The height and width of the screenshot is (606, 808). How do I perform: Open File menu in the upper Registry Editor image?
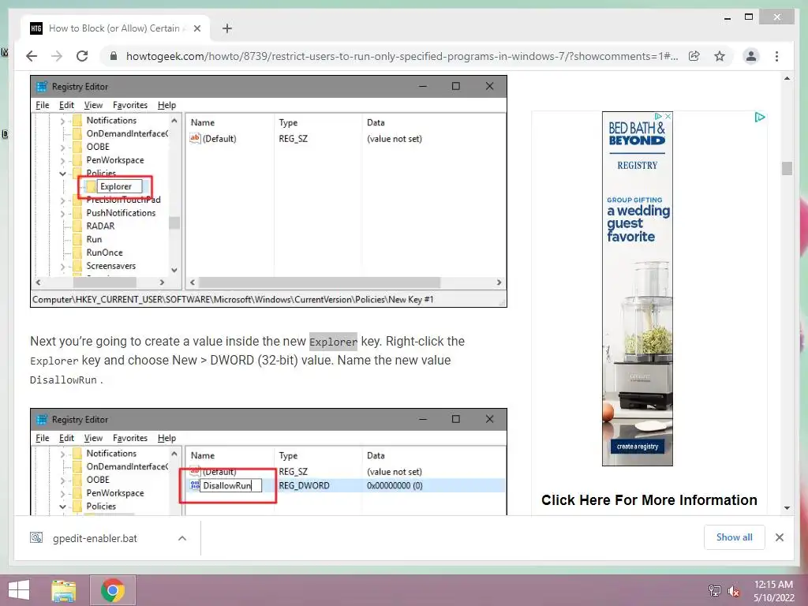tap(43, 105)
